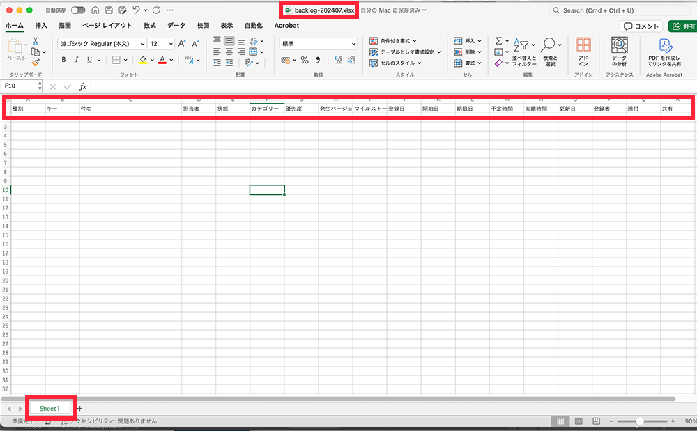
Task: Click the Redo icon
Action: coord(156,10)
